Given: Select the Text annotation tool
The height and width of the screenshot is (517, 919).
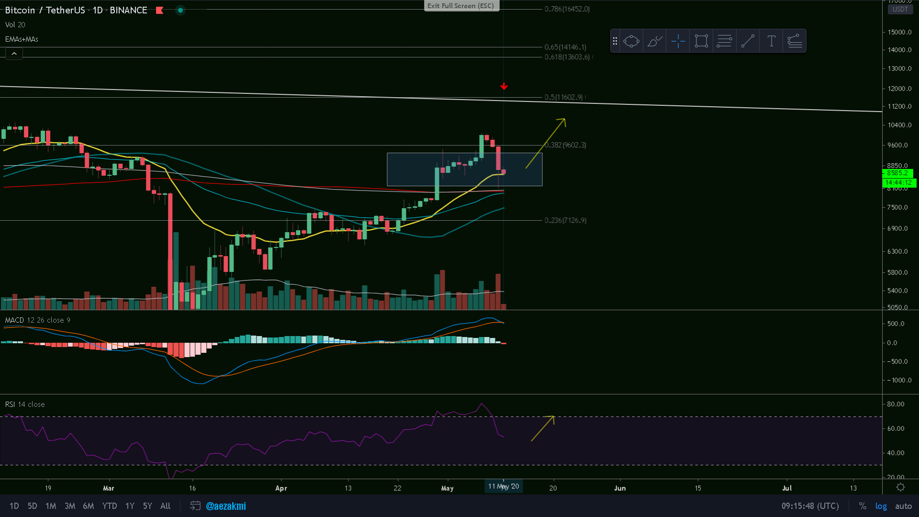Looking at the screenshot, I should coord(771,41).
